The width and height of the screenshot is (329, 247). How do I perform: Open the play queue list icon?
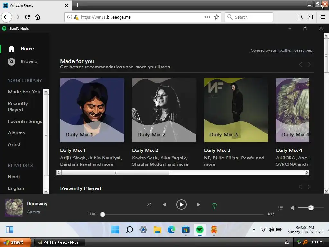click(280, 208)
